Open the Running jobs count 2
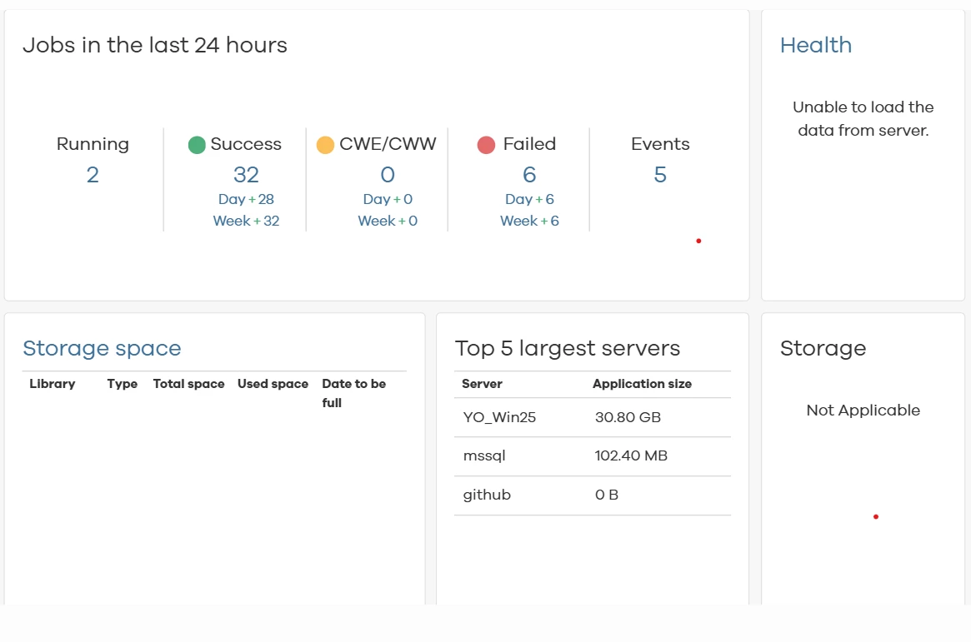The image size is (971, 642). pos(93,175)
